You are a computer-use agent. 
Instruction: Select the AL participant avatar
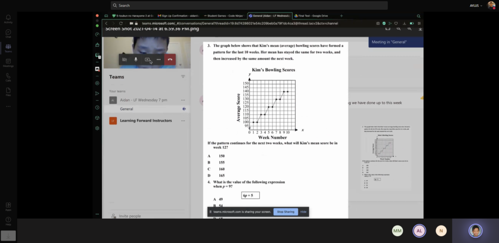point(420,231)
